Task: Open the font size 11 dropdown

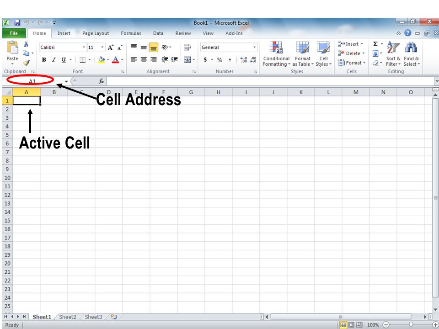Action: pyautogui.click(x=102, y=47)
